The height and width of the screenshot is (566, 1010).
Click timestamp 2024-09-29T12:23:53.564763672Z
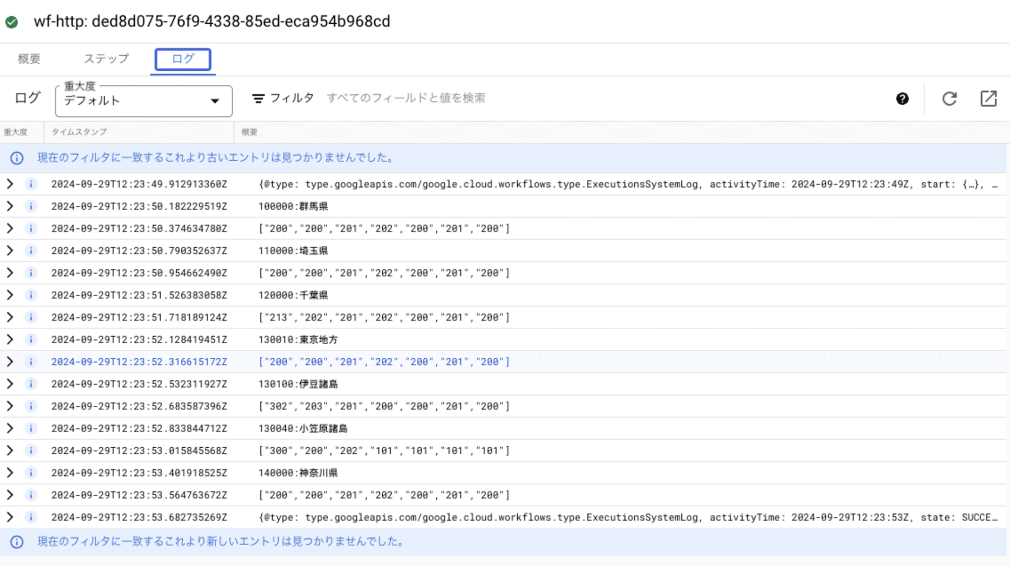pyautogui.click(x=139, y=495)
